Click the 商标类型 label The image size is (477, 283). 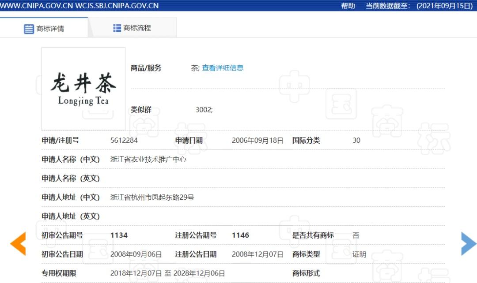[x=306, y=254]
